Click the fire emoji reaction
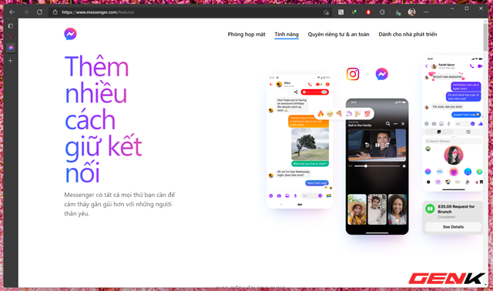Viewport: 493px width, 291px height. click(320, 114)
